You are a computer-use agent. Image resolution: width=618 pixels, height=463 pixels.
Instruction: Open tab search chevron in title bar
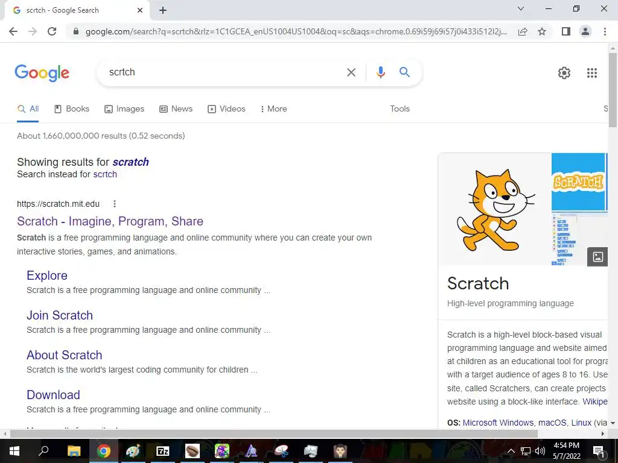coord(521,8)
